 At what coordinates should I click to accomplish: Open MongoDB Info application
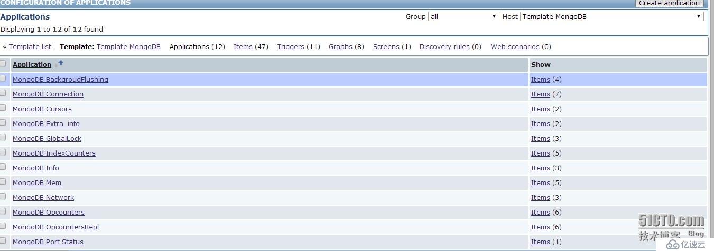point(36,168)
